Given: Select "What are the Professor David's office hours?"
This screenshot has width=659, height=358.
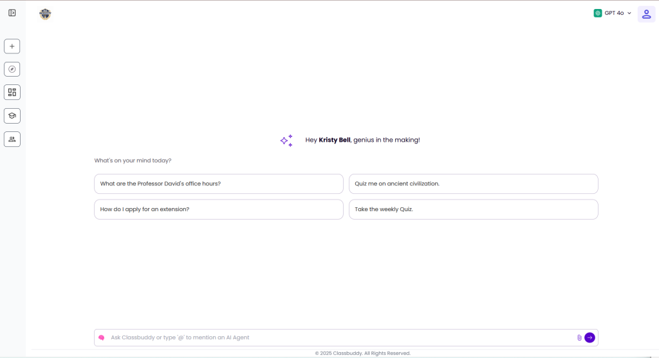Looking at the screenshot, I should [218, 184].
